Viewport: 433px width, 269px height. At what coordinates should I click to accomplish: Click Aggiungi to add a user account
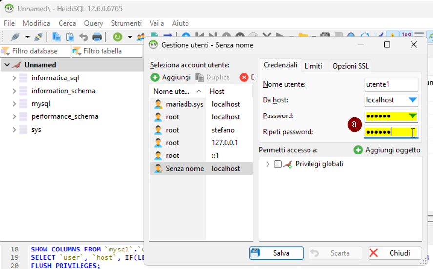171,77
